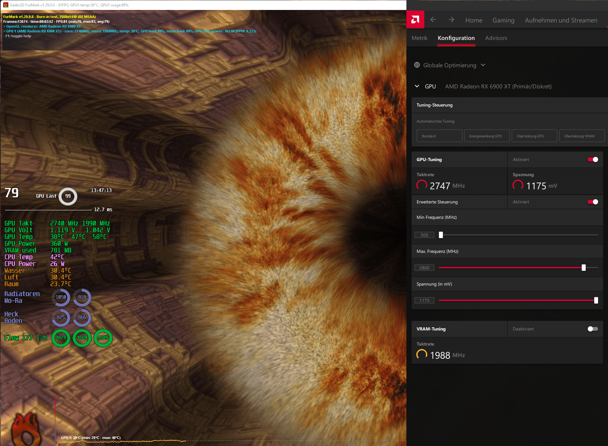Viewport: 608px width, 446px height.
Task: Click the Max. Frequenz 2800 input field
Action: pos(424,268)
